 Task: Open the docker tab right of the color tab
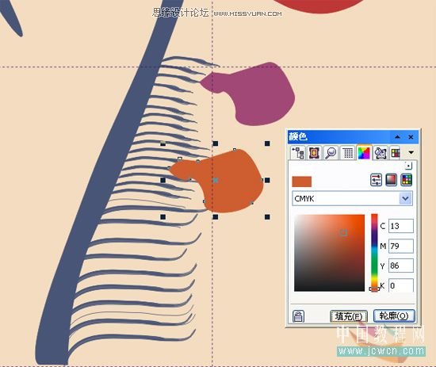[380, 153]
